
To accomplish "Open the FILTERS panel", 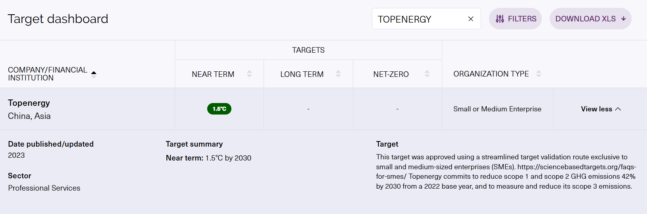I will click(522, 19).
